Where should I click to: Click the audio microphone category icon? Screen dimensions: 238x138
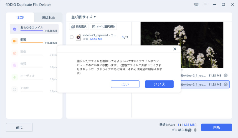pyautogui.click(x=15, y=77)
